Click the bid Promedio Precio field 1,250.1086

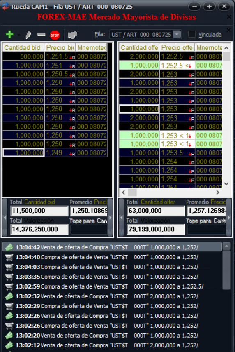tap(89, 211)
